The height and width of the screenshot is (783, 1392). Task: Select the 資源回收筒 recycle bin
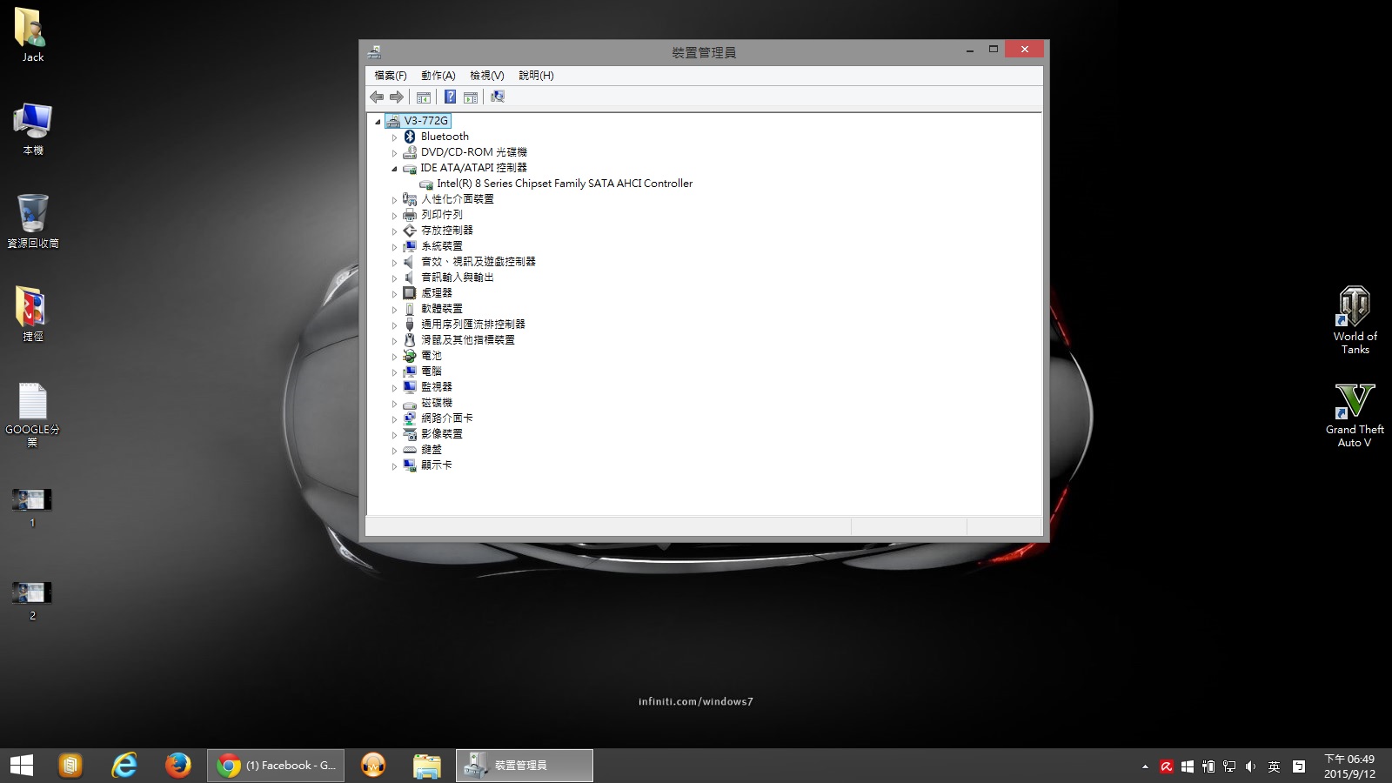(32, 222)
